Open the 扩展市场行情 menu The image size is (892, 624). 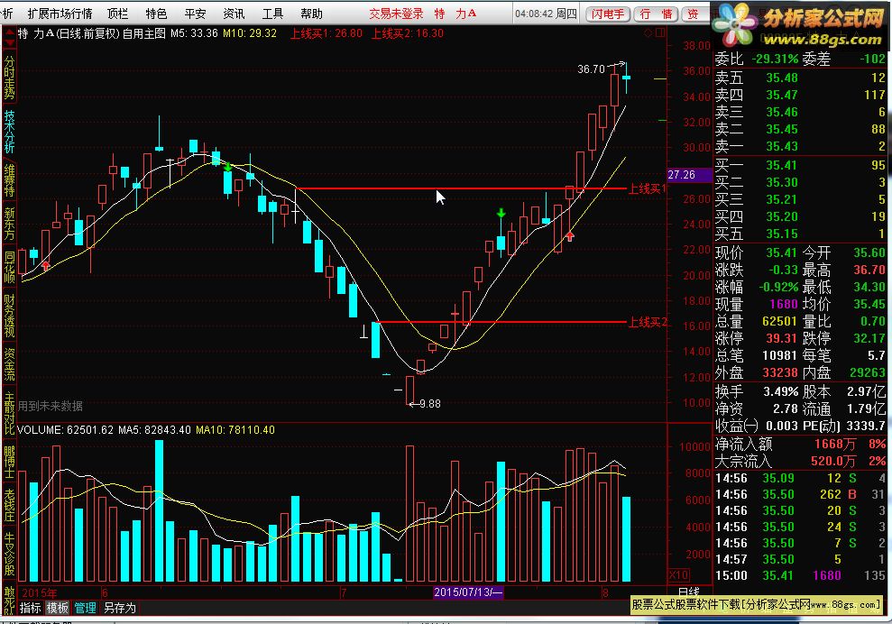[x=60, y=14]
